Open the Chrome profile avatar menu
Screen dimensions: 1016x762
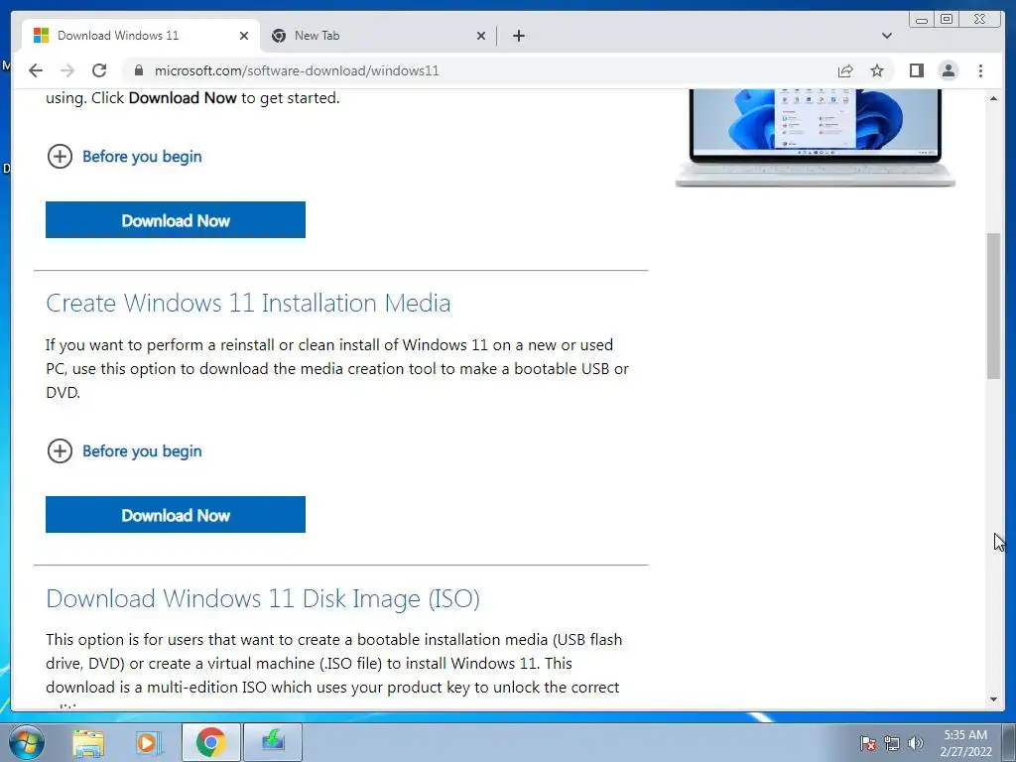point(948,70)
